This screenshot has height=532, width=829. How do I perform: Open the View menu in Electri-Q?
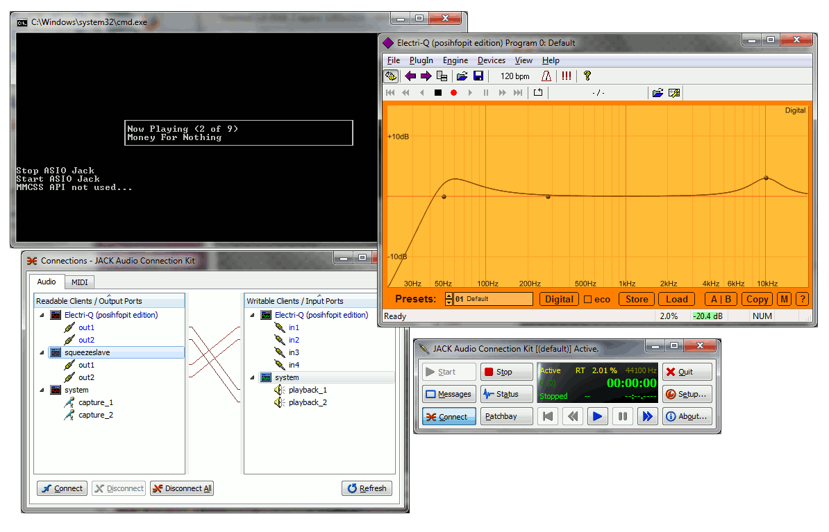[524, 60]
